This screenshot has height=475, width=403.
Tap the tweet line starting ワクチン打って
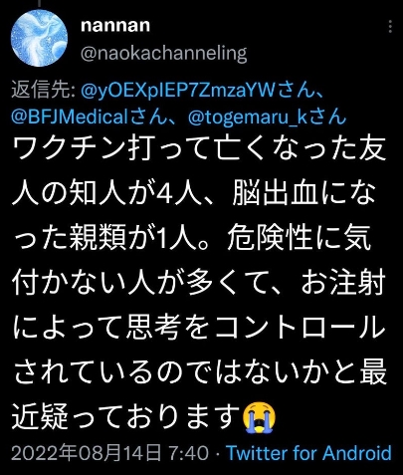pos(199,149)
